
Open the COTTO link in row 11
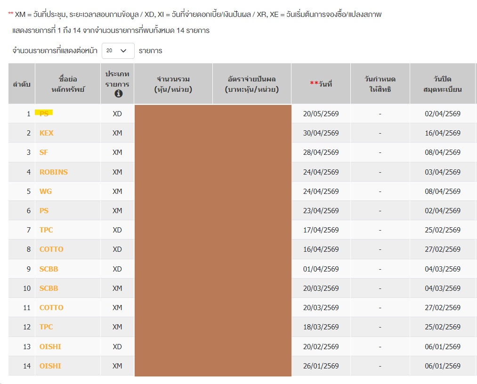coord(51,308)
